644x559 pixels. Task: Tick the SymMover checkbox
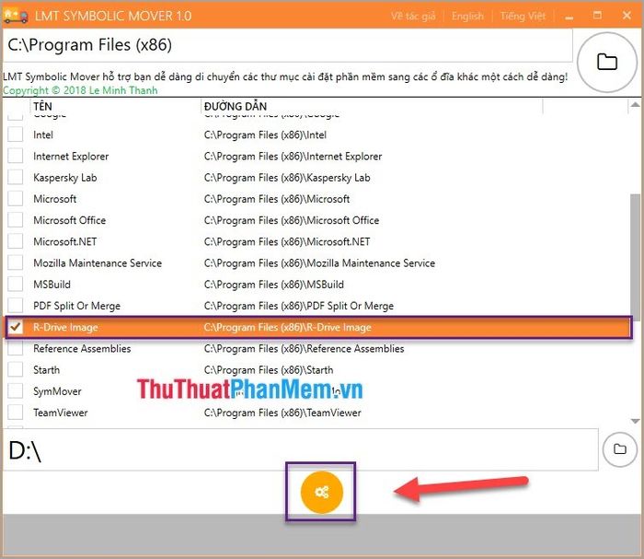pos(16,390)
